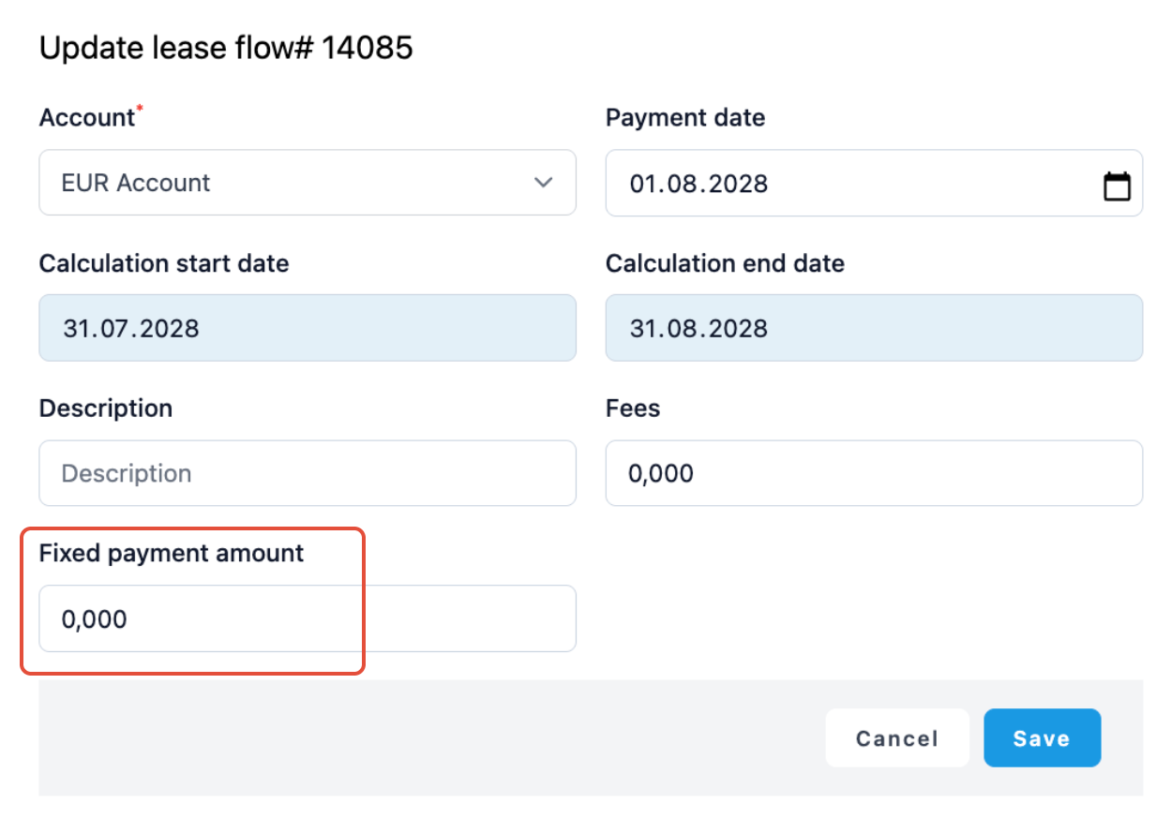Click the Fixed payment amount label
The width and height of the screenshot is (1171, 818).
pos(171,554)
